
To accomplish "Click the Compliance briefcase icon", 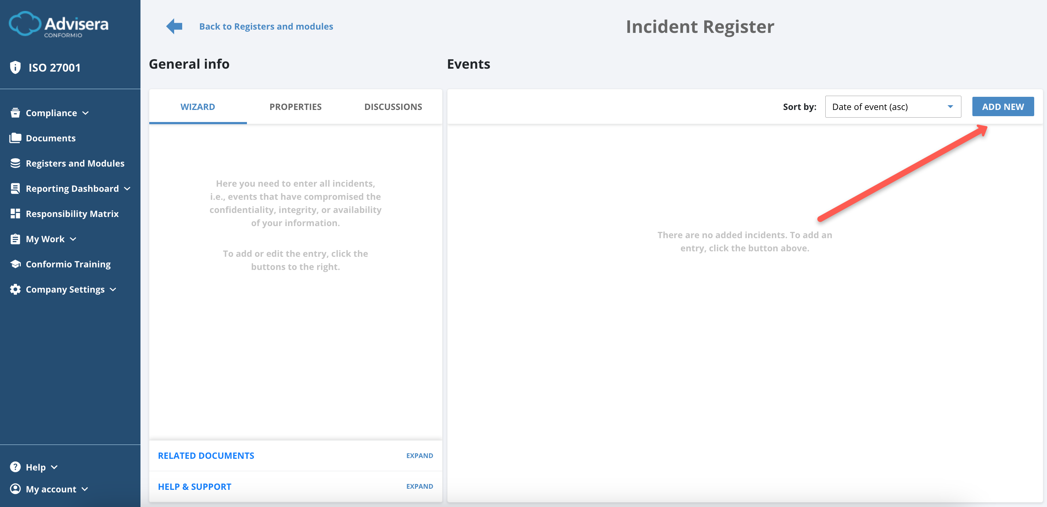I will [15, 113].
